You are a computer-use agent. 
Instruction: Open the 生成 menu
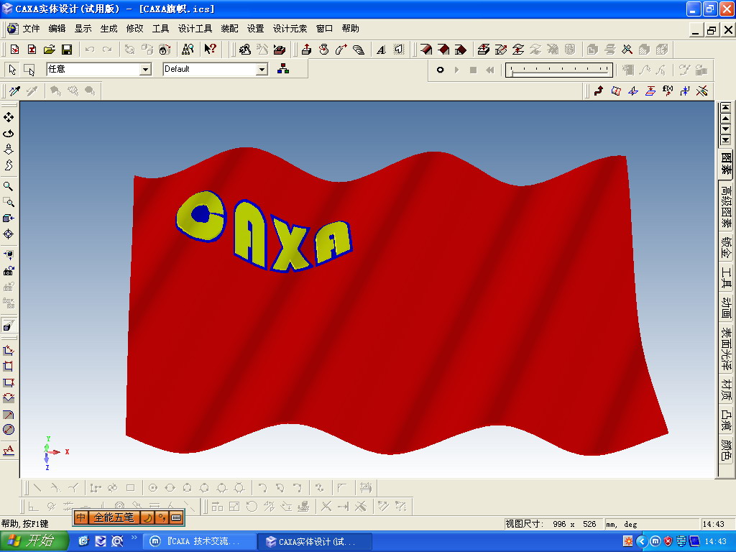[109, 29]
